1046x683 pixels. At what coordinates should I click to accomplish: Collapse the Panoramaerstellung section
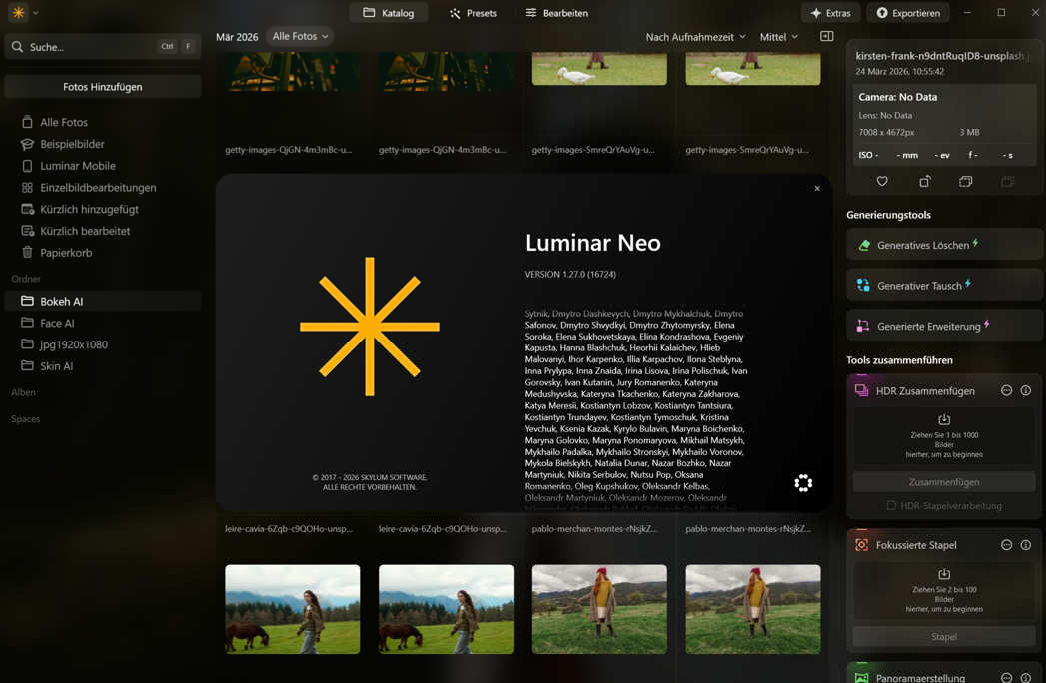(1007, 676)
